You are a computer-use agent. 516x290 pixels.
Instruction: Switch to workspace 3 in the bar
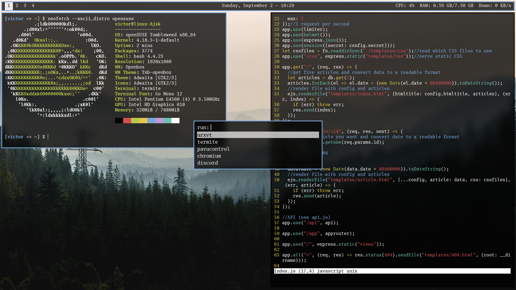tap(25, 6)
